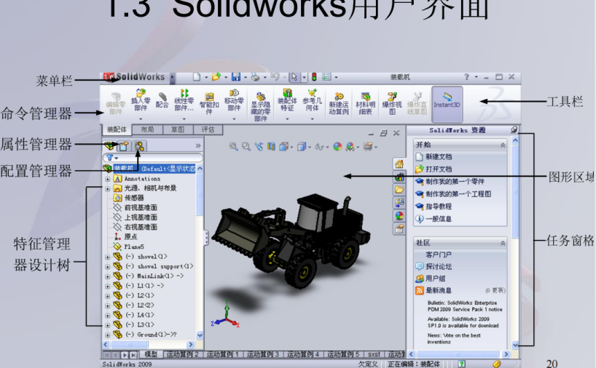Open the PropertyManager tab icon
596x368 pixels.
124,145
